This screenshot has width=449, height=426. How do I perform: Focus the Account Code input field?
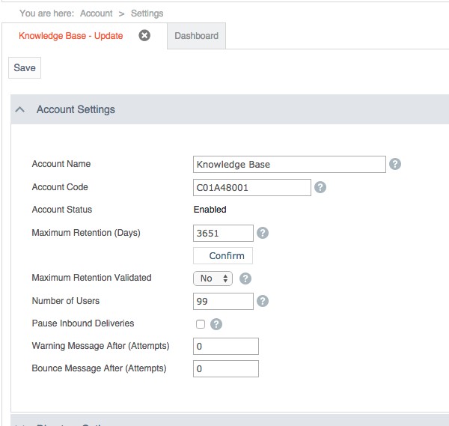point(252,187)
